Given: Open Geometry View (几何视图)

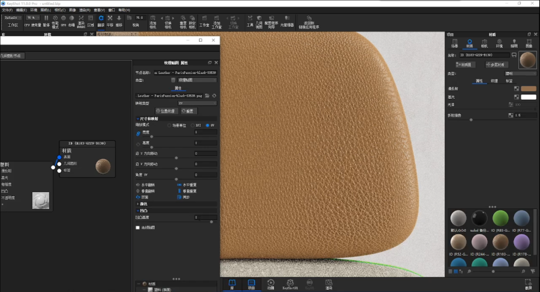Looking at the screenshot, I should coord(259,21).
